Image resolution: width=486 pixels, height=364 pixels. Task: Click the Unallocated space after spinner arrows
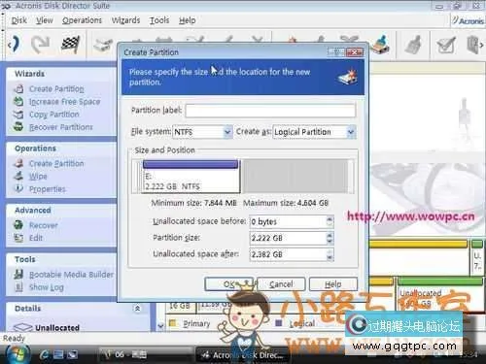[x=330, y=254]
